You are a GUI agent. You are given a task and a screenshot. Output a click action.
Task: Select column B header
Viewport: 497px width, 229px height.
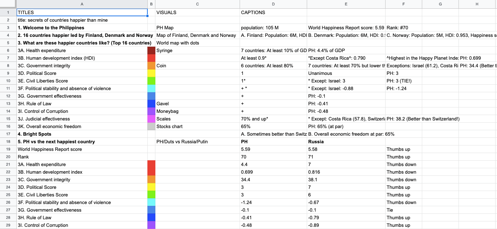(x=151, y=4)
